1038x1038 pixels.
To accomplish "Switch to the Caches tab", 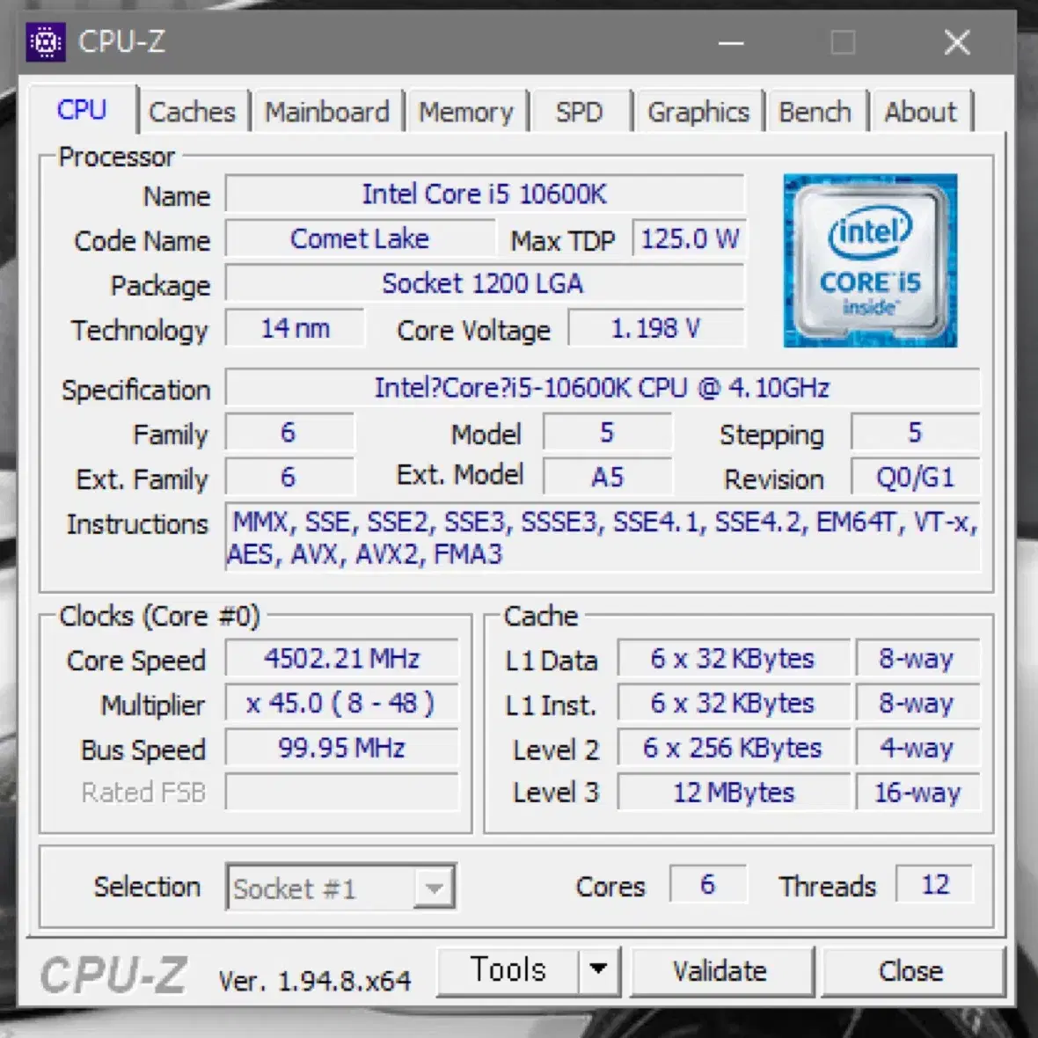I will pos(192,112).
